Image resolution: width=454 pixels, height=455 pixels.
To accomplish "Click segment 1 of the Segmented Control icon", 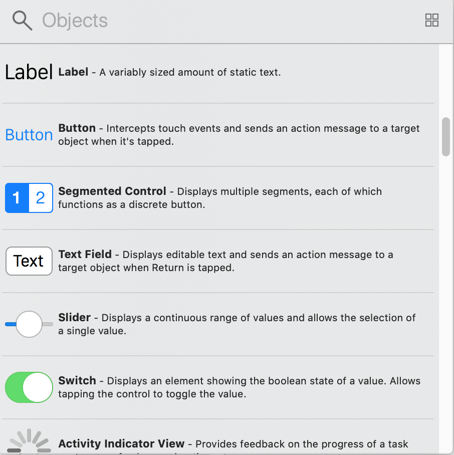I will (x=17, y=198).
